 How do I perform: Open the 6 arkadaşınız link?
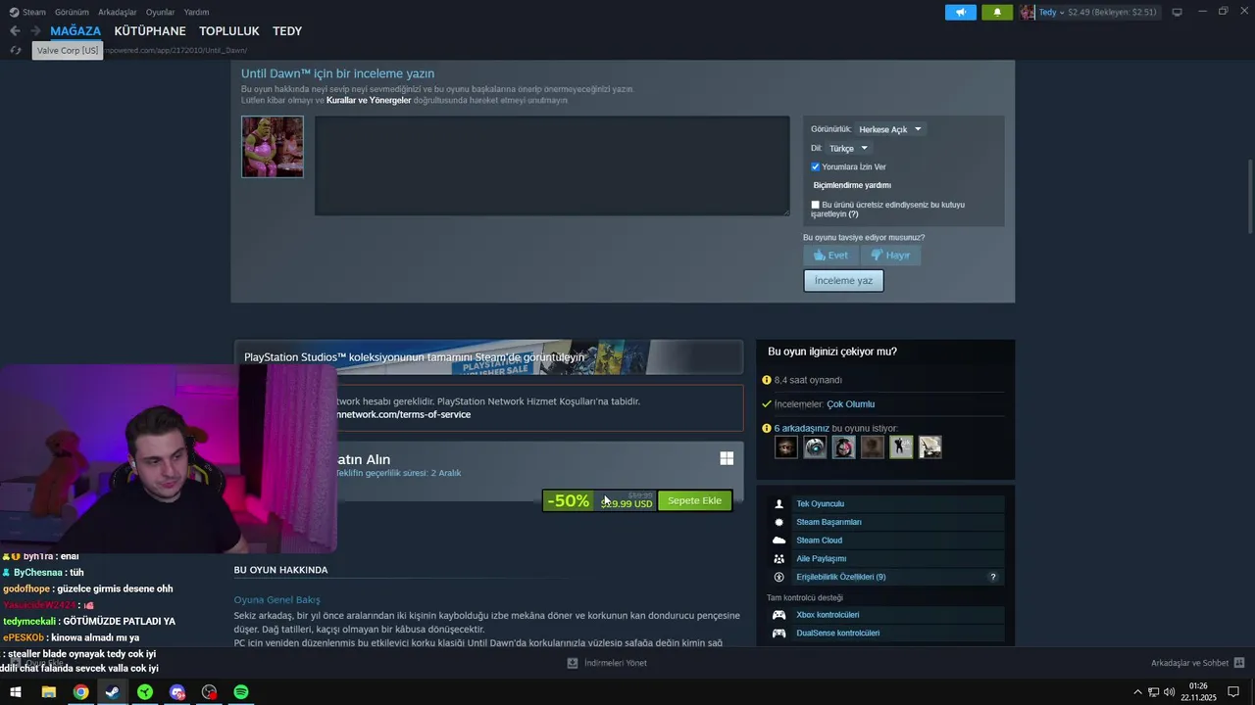click(802, 428)
